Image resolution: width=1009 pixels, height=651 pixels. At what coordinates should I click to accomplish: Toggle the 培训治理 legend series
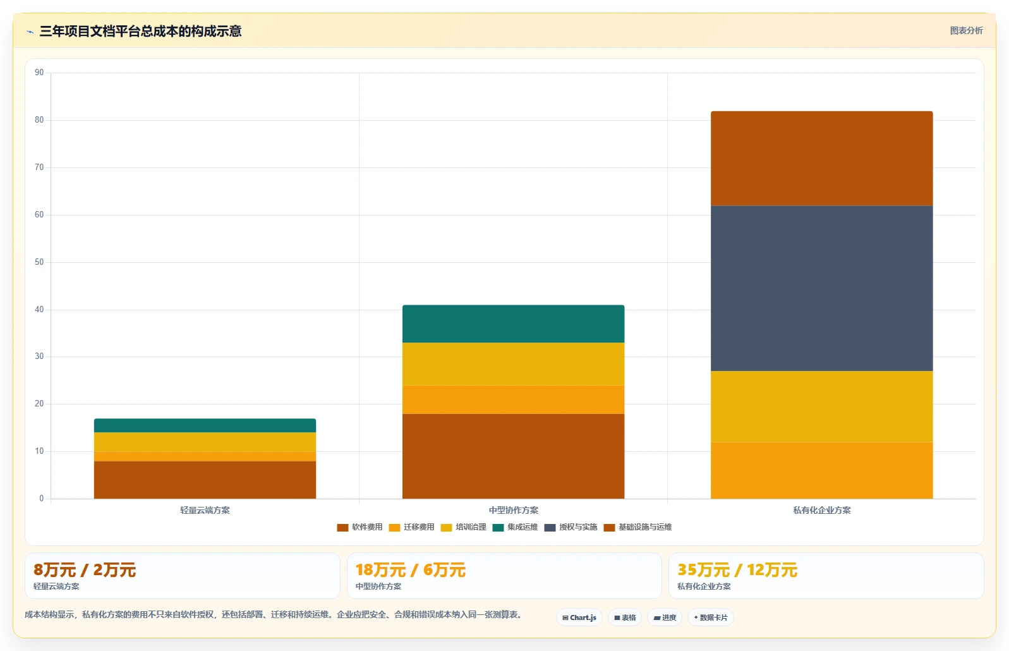463,527
